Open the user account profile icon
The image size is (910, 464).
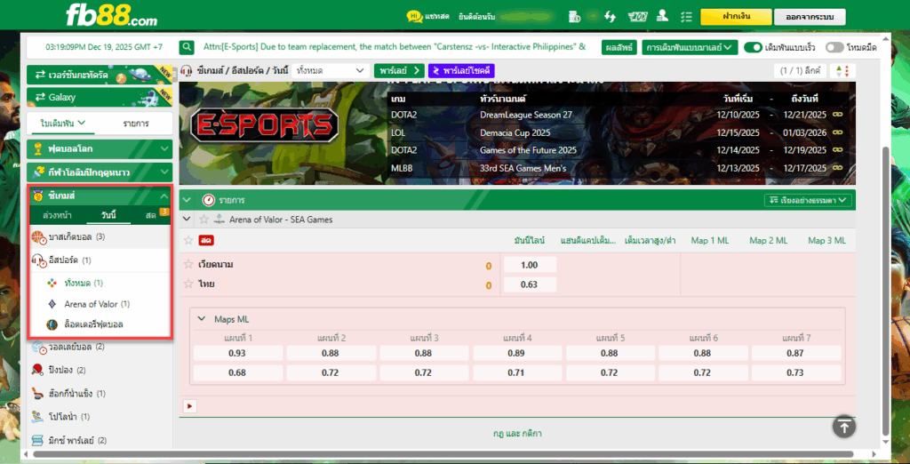[x=662, y=16]
